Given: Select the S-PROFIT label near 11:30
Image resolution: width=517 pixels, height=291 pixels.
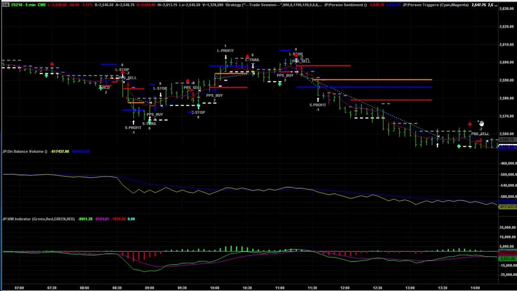Looking at the screenshot, I should tap(317, 105).
